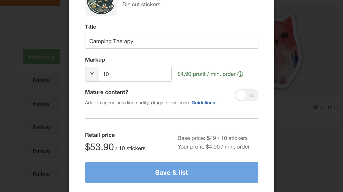Screen dimensions: 343x192
Task: Click the like count next to the heart
Action: pos(321,108)
